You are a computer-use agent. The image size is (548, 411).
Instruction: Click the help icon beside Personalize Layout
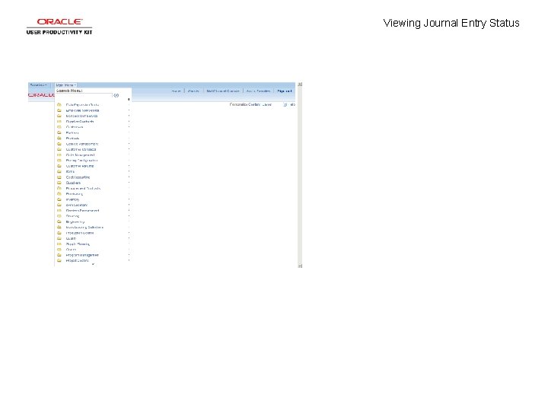tap(285, 104)
